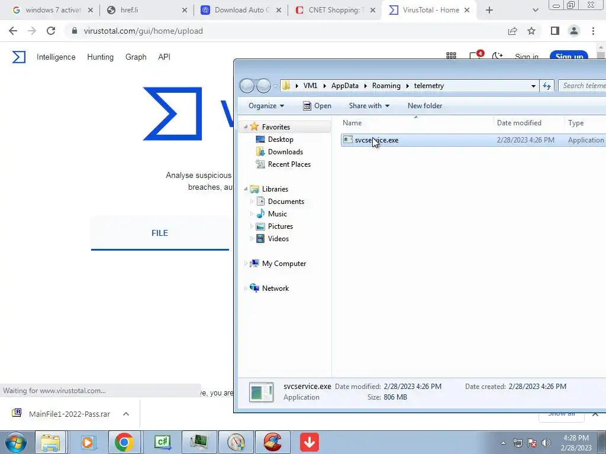
Task: Select Desktop in Favorites
Action: [x=281, y=140]
